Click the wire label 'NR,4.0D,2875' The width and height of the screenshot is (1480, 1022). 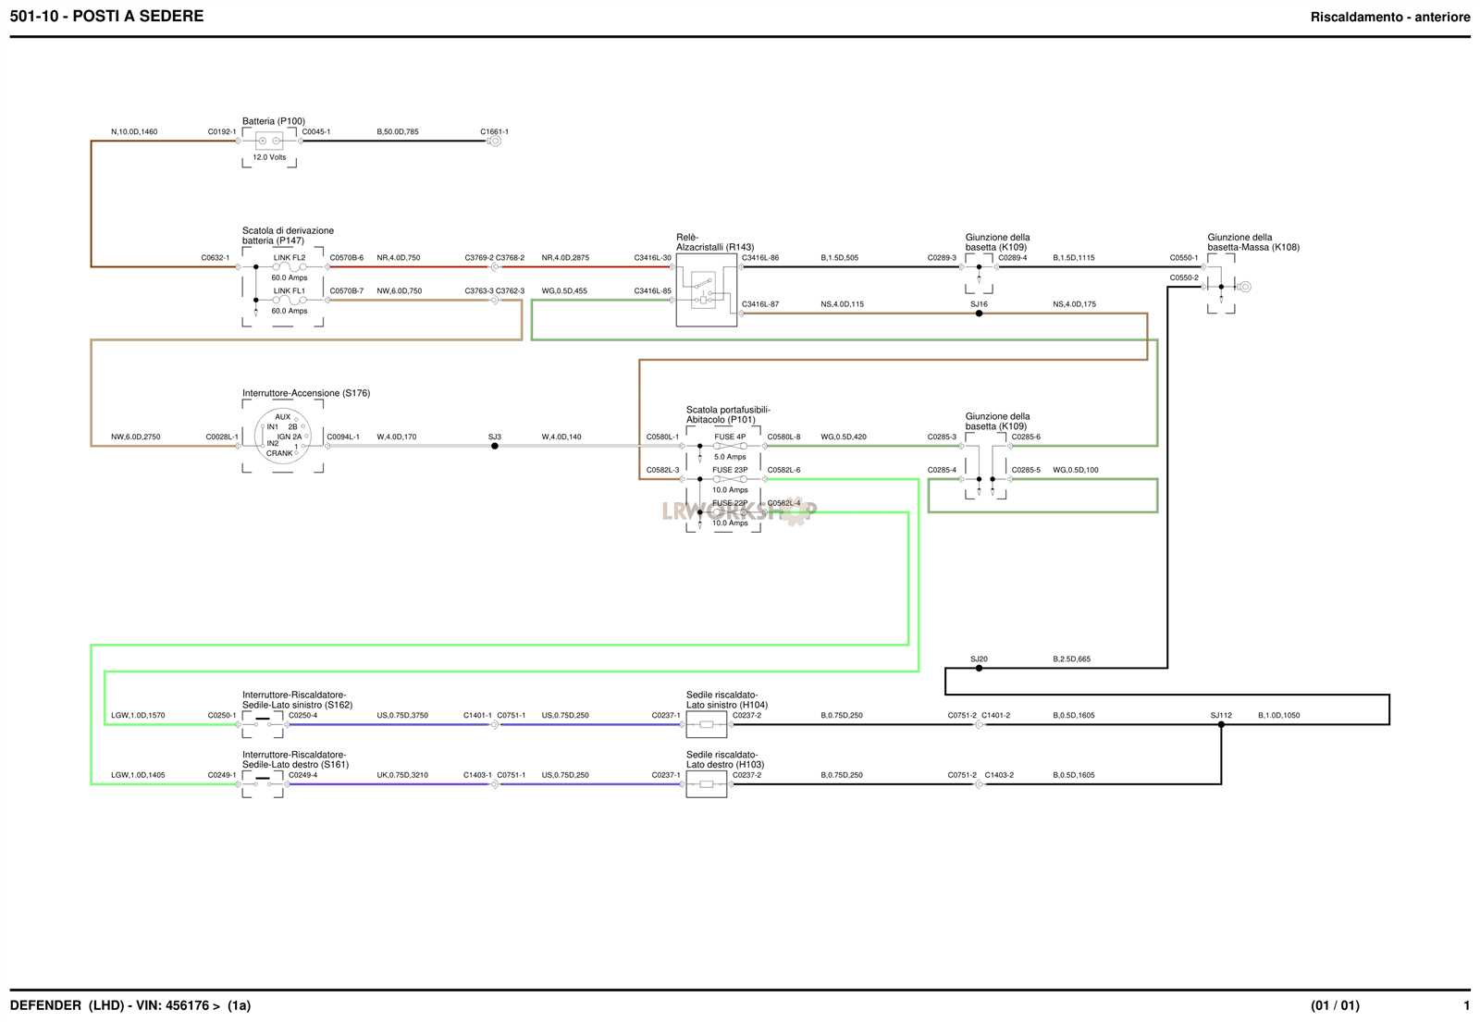pos(565,258)
